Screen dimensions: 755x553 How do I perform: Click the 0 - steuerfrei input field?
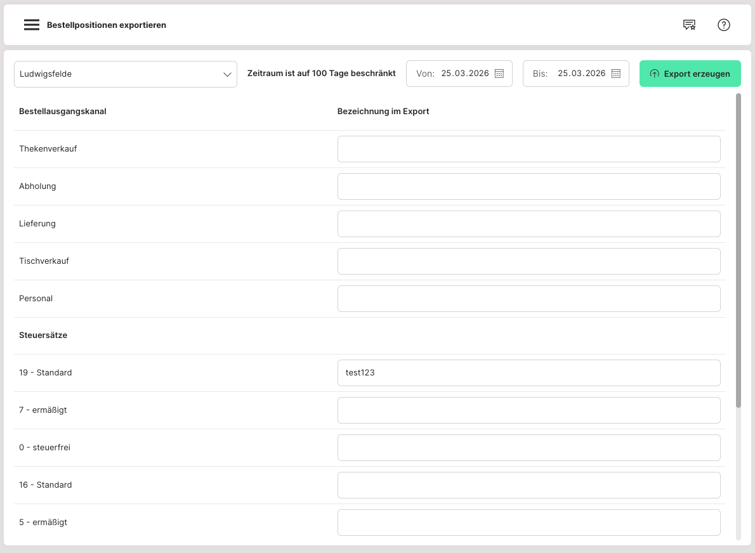pyautogui.click(x=528, y=448)
